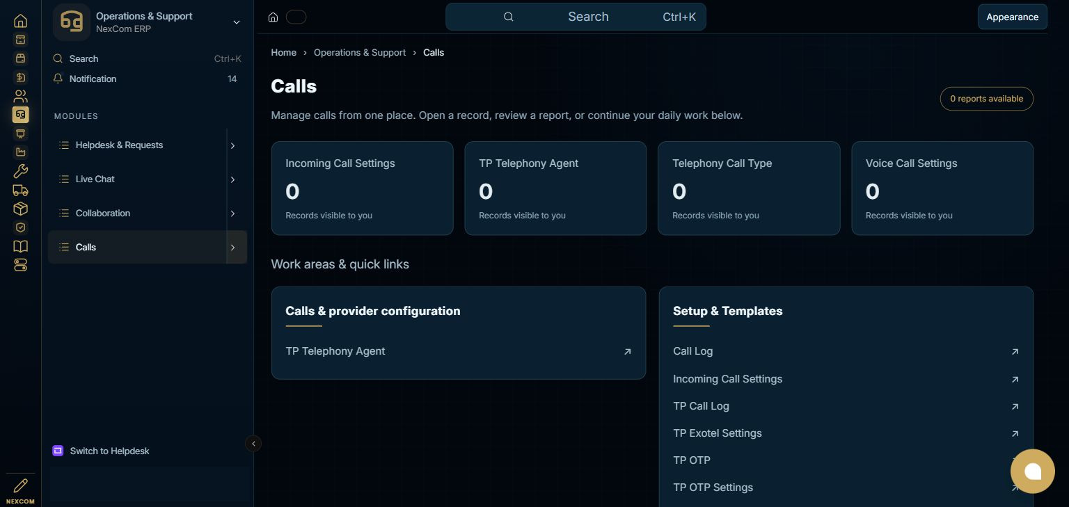This screenshot has height=507, width=1069.
Task: Expand the Operations & Support workspace dropdown
Action: click(237, 22)
